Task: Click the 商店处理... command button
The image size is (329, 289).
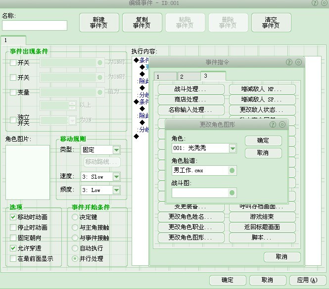Action: pos(191,99)
